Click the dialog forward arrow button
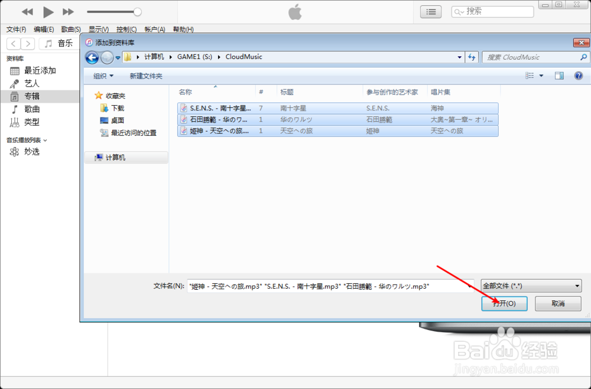The image size is (591, 389). click(107, 57)
